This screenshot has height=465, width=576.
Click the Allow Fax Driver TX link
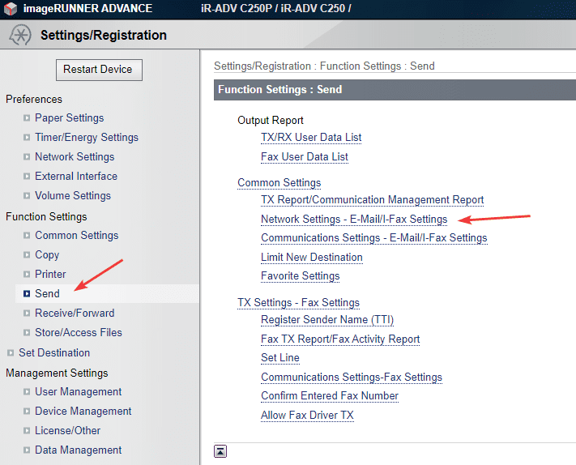click(x=307, y=416)
